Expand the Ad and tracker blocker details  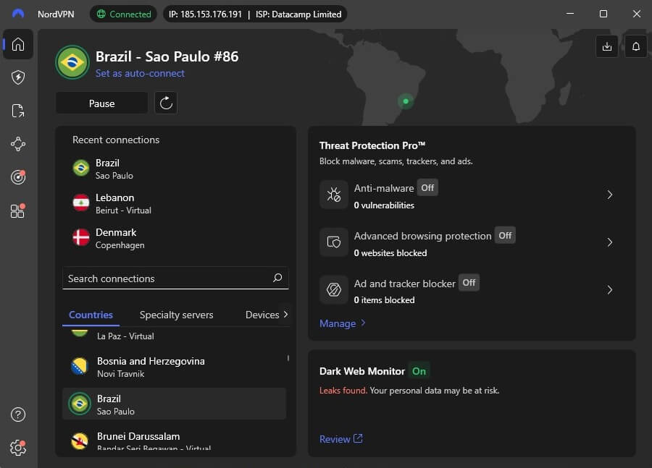click(x=610, y=289)
